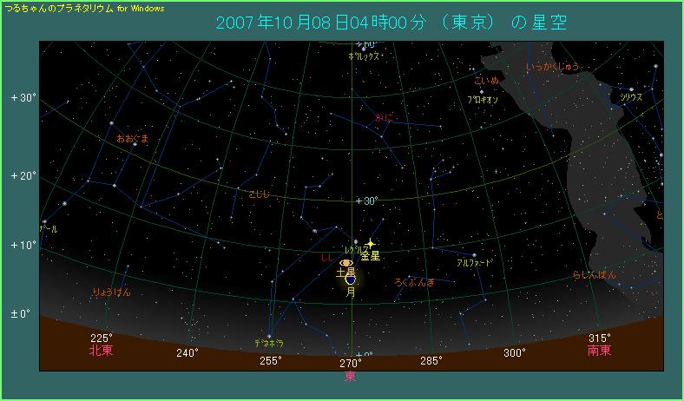Click the star dot beside プロキオン

pos(483,92)
